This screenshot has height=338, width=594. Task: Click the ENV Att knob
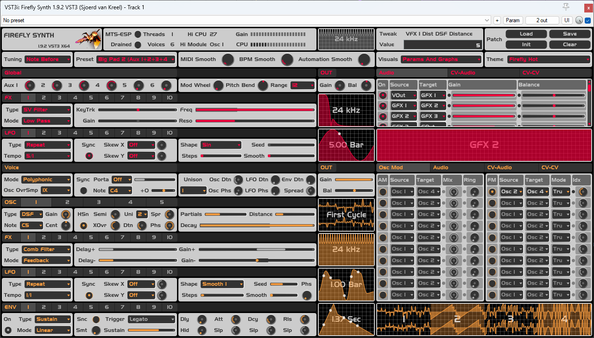tap(236, 319)
